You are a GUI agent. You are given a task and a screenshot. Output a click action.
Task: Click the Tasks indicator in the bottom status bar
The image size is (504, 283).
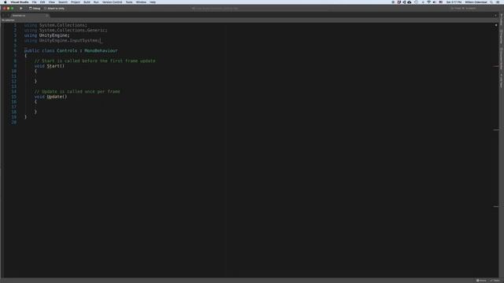pyautogui.click(x=495, y=281)
